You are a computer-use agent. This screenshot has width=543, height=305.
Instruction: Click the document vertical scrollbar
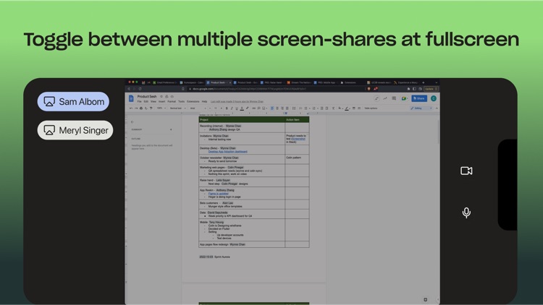pyautogui.click(x=438, y=132)
